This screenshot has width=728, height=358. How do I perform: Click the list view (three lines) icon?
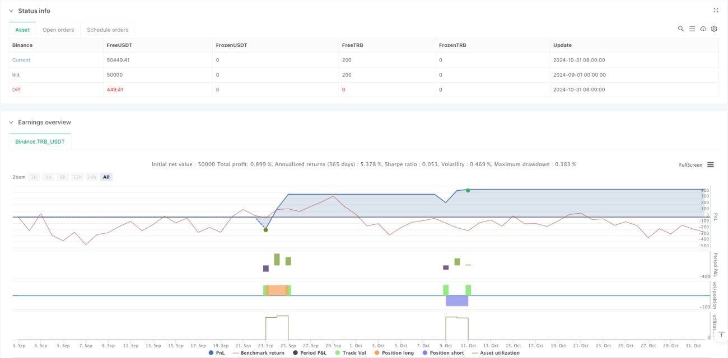tap(692, 29)
